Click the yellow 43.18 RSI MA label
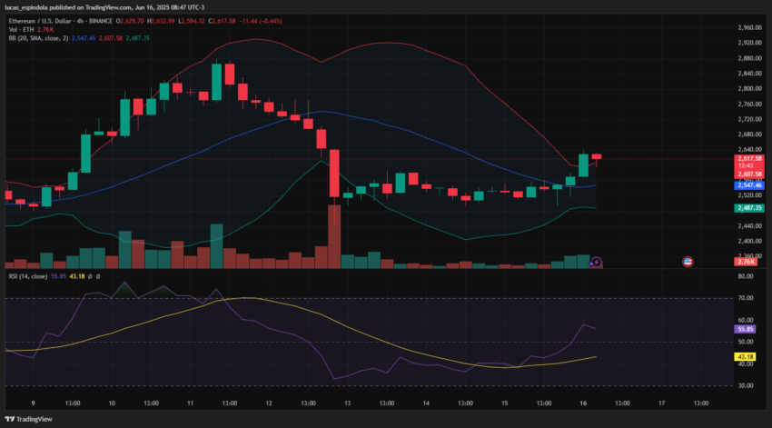The width and height of the screenshot is (772, 428). (745, 356)
